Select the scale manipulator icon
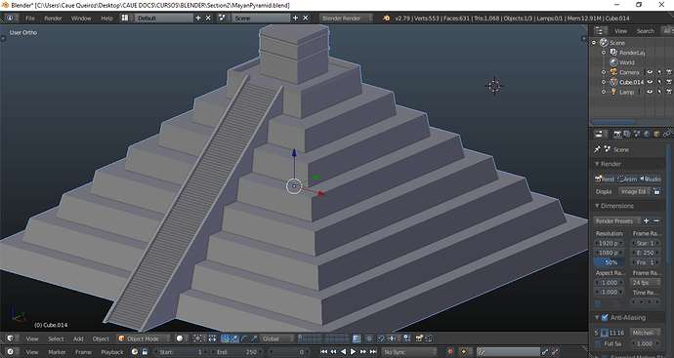674x358 pixels. (x=254, y=338)
